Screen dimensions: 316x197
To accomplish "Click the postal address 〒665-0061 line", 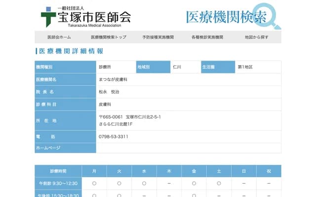I will pyautogui.click(x=130, y=117).
